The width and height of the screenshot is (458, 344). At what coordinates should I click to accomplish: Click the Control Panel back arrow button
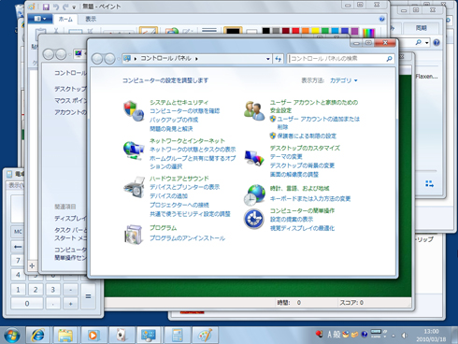(97, 59)
